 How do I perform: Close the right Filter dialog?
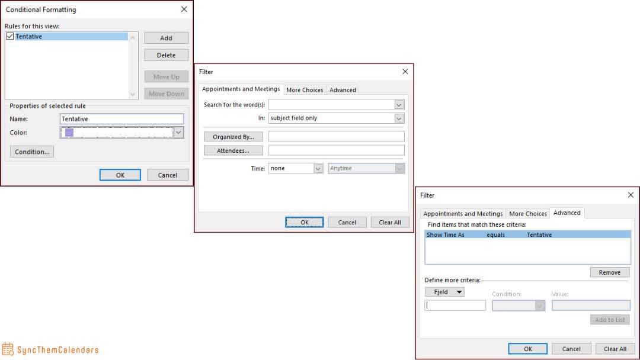(x=631, y=195)
